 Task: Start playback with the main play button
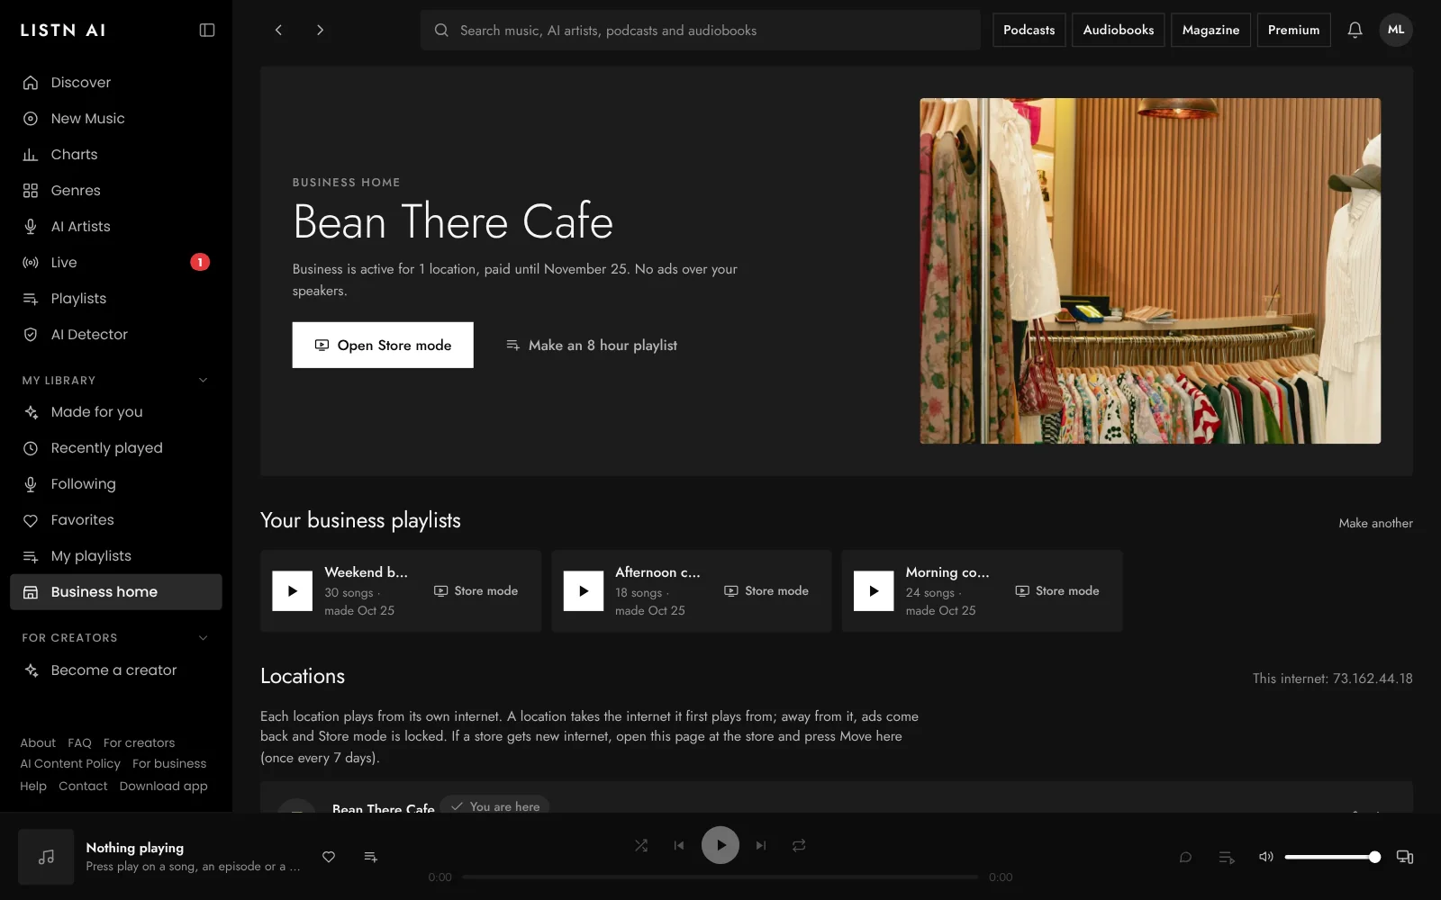[x=720, y=845]
